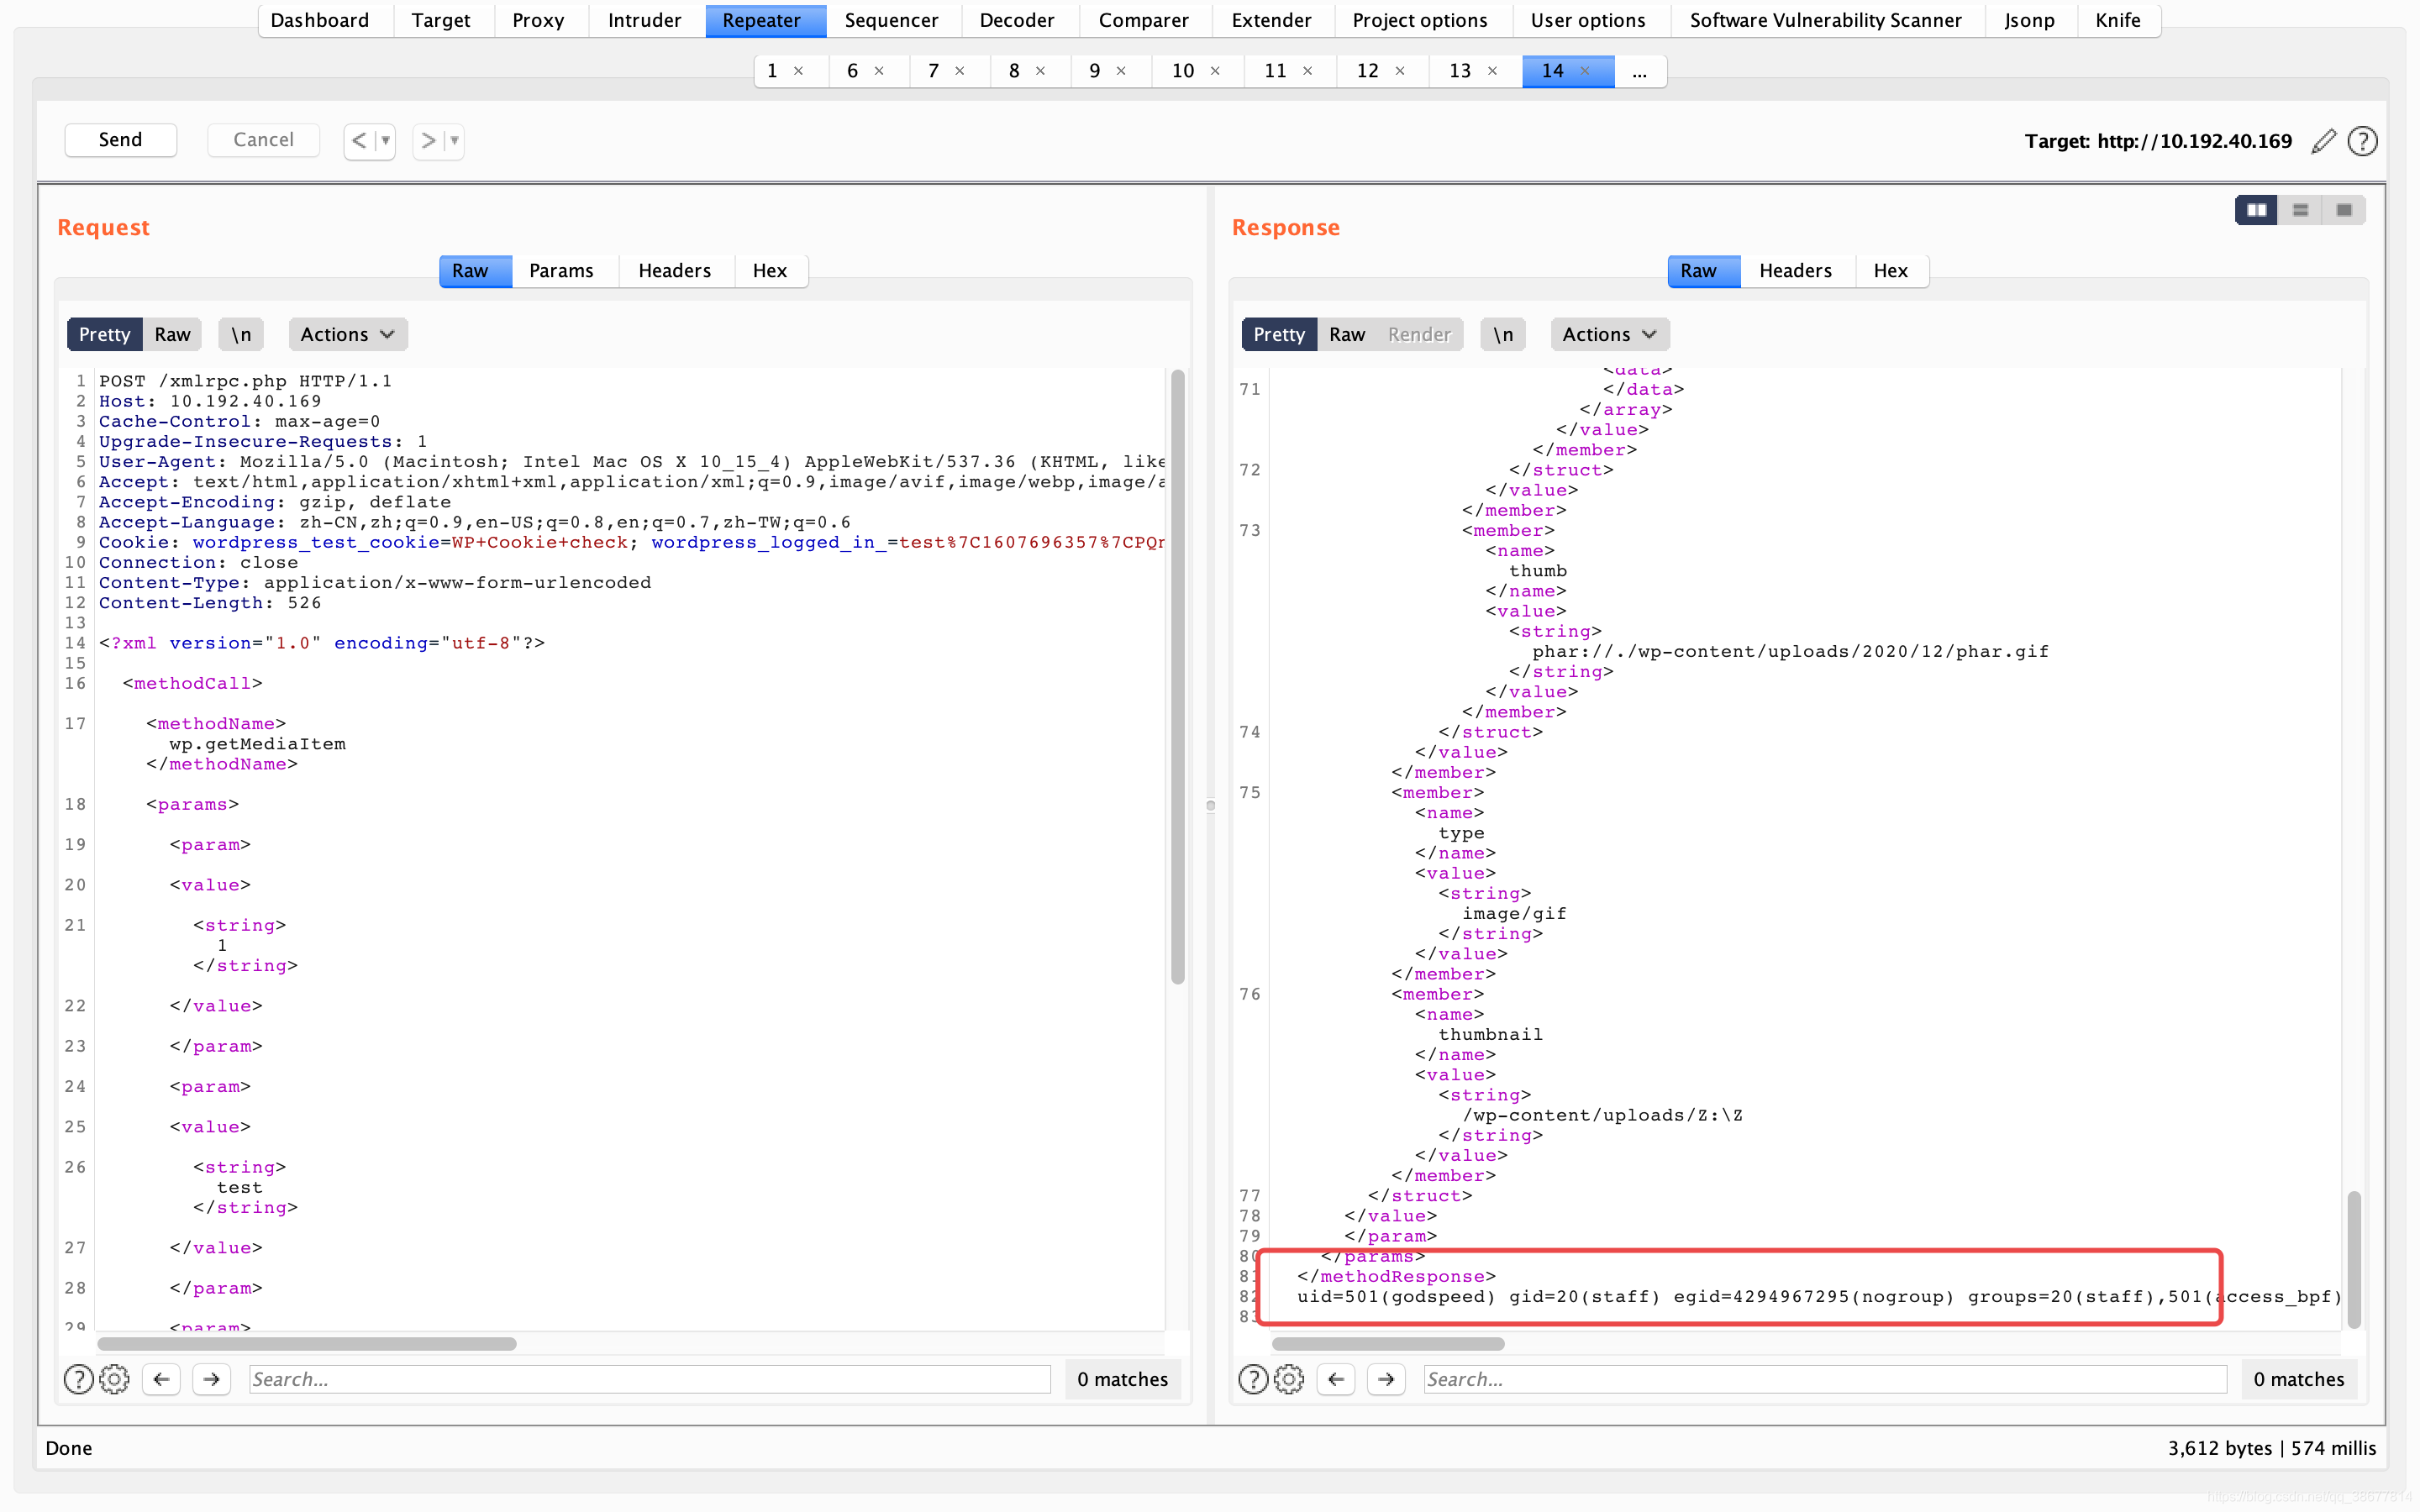Viewport: 2420px width, 1512px height.
Task: Go to previous match in request search
Action: tap(161, 1379)
